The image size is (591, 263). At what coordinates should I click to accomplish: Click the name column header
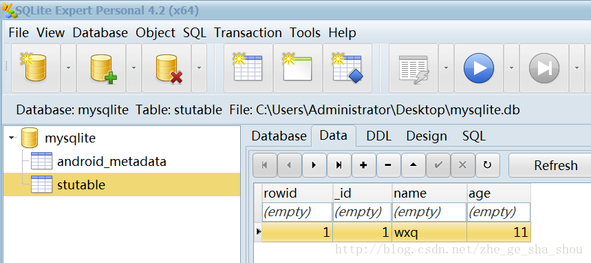point(429,193)
